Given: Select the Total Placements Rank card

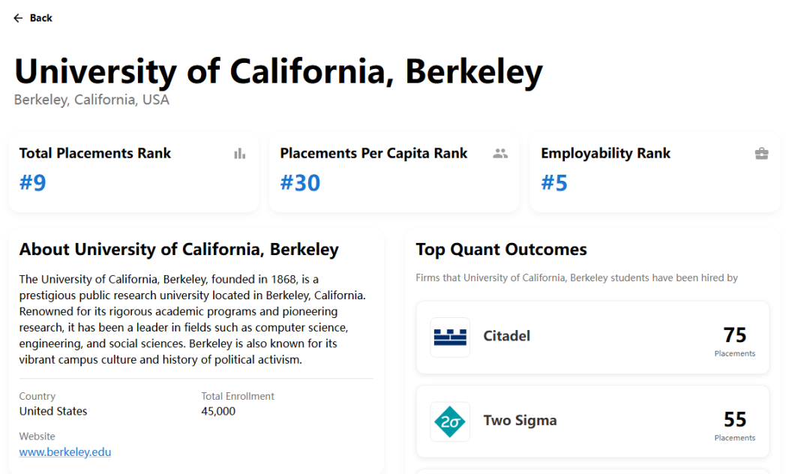Looking at the screenshot, I should (x=133, y=173).
